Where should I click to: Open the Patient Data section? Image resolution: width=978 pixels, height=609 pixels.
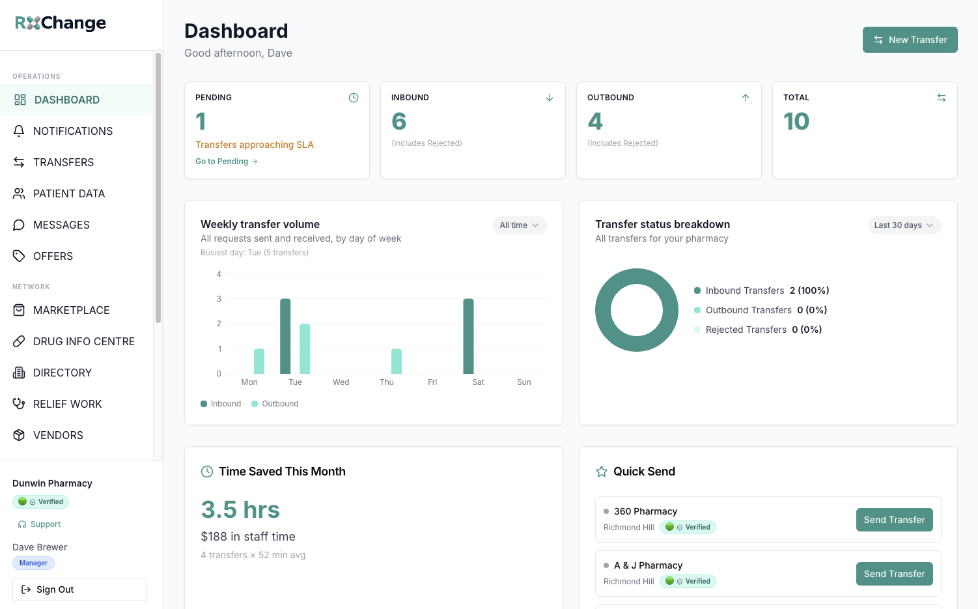point(77,193)
